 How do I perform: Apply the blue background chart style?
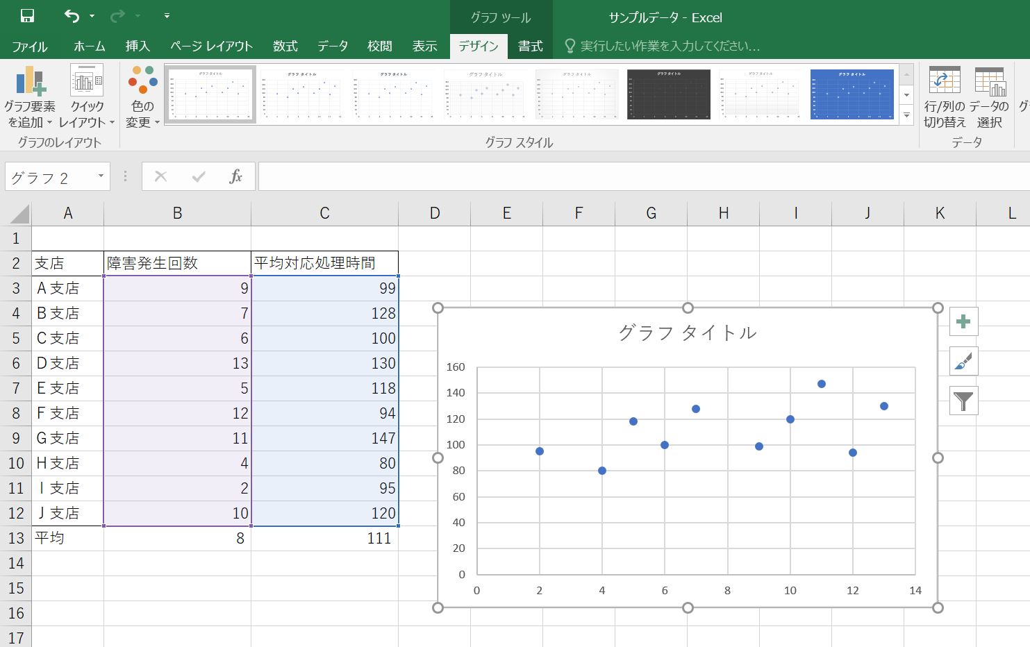point(852,94)
